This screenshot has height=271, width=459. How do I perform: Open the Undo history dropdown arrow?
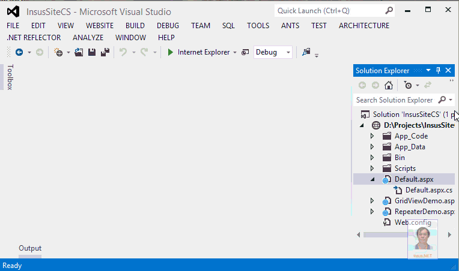(134, 53)
